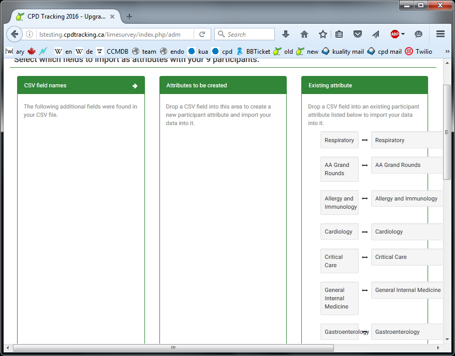Click the link arrow beside Cardiology

(x=365, y=231)
